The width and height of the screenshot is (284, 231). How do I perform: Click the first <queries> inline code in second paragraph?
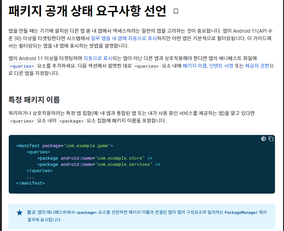22,66
